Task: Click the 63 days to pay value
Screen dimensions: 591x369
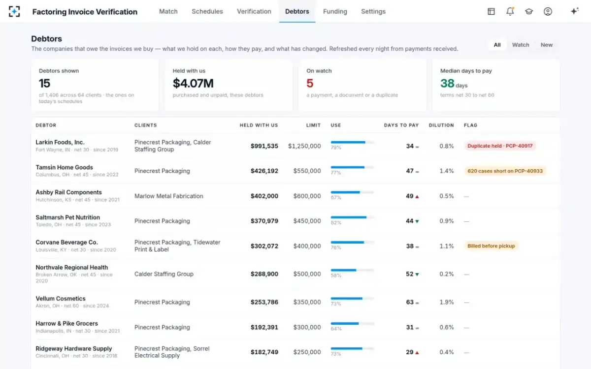Action: point(410,303)
